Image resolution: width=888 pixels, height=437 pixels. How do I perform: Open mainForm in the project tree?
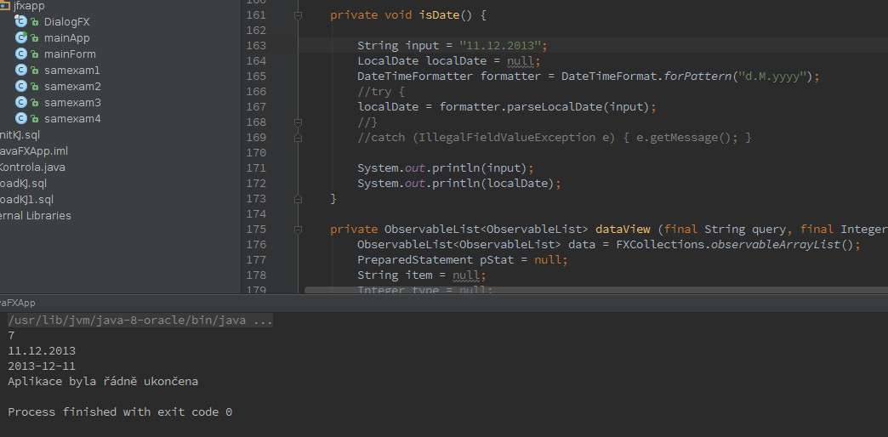[70, 54]
